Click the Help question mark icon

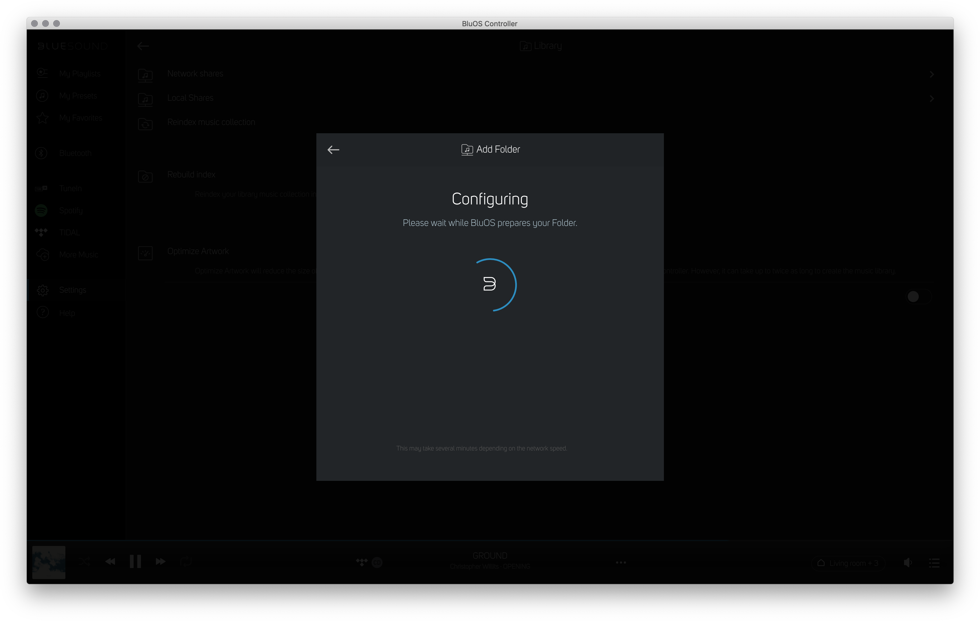pyautogui.click(x=42, y=312)
